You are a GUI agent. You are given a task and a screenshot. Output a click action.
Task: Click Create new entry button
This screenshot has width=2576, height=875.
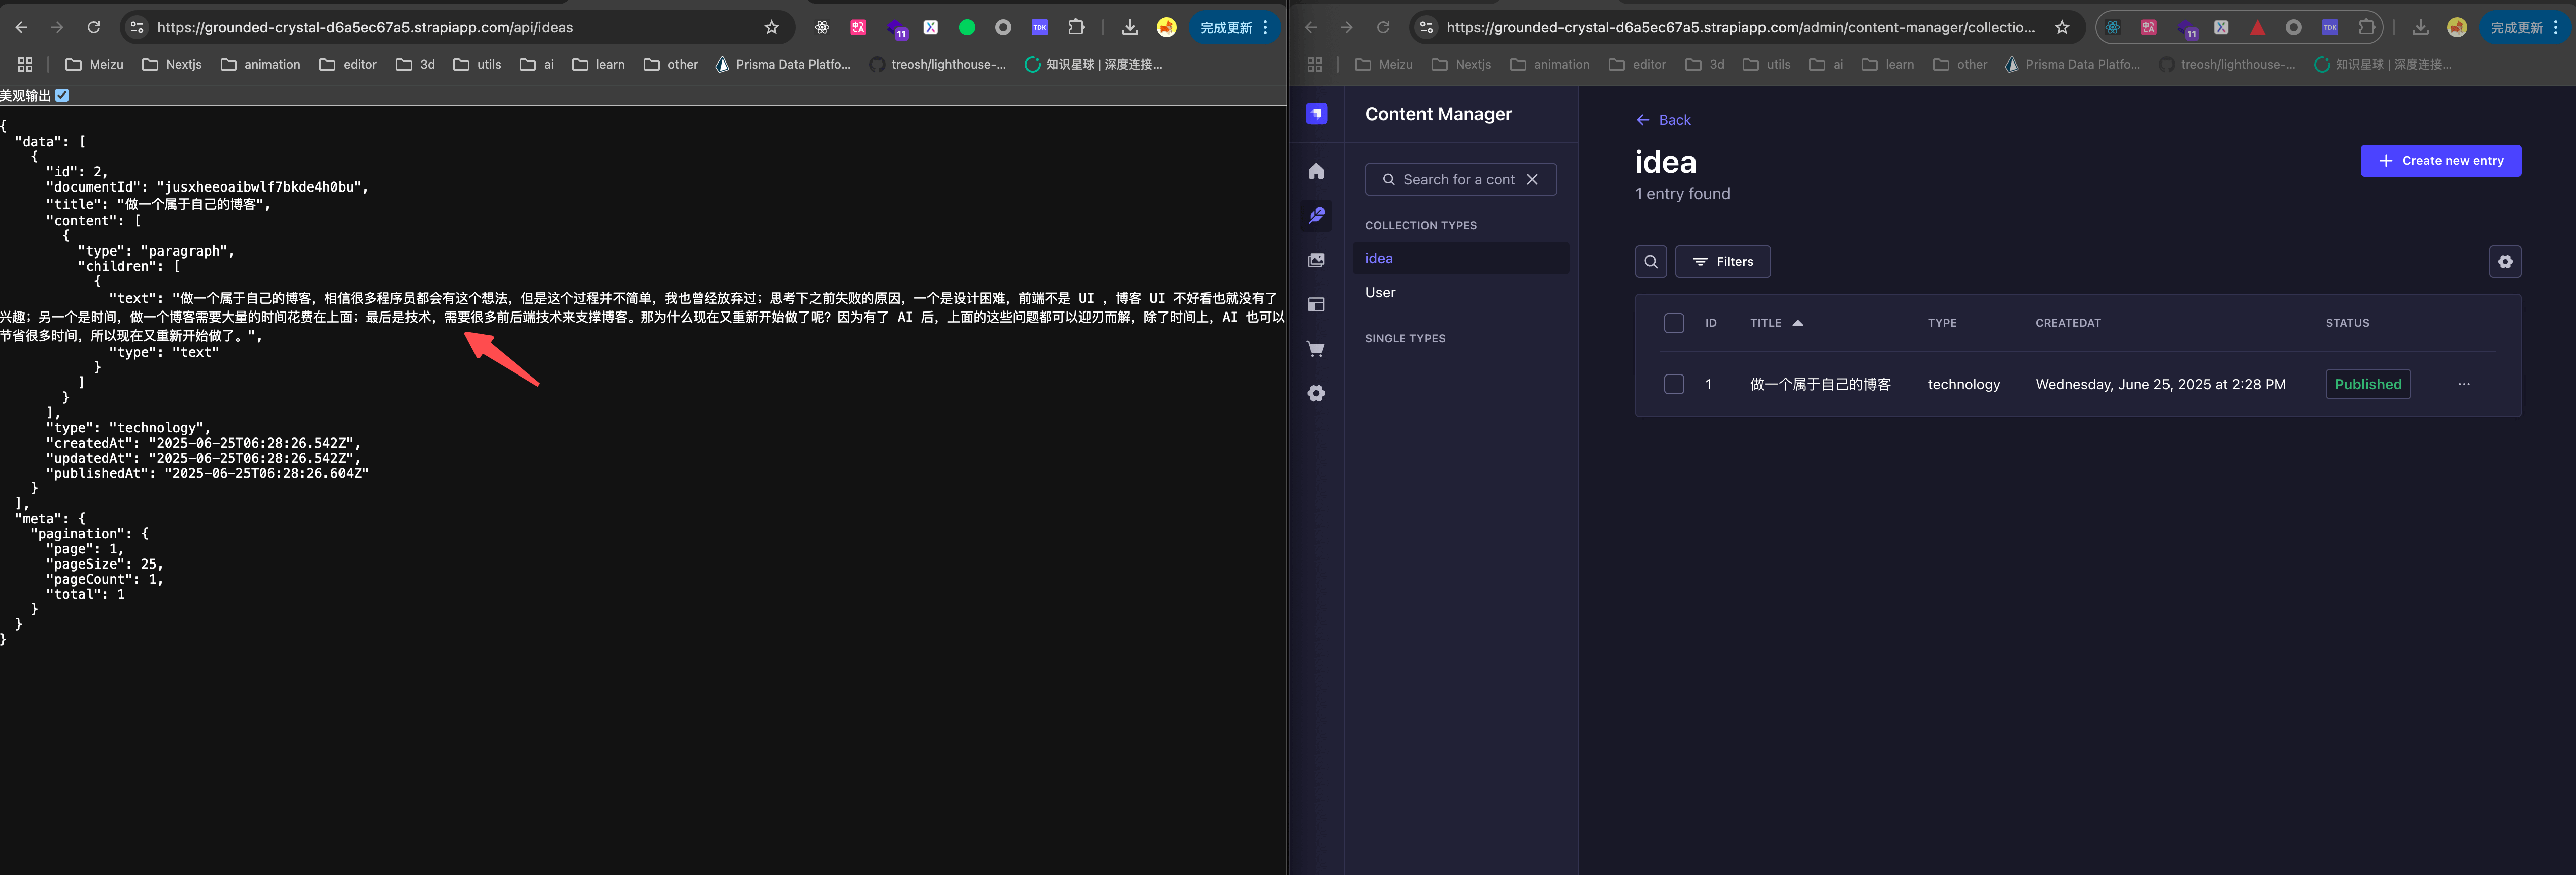click(x=2441, y=161)
